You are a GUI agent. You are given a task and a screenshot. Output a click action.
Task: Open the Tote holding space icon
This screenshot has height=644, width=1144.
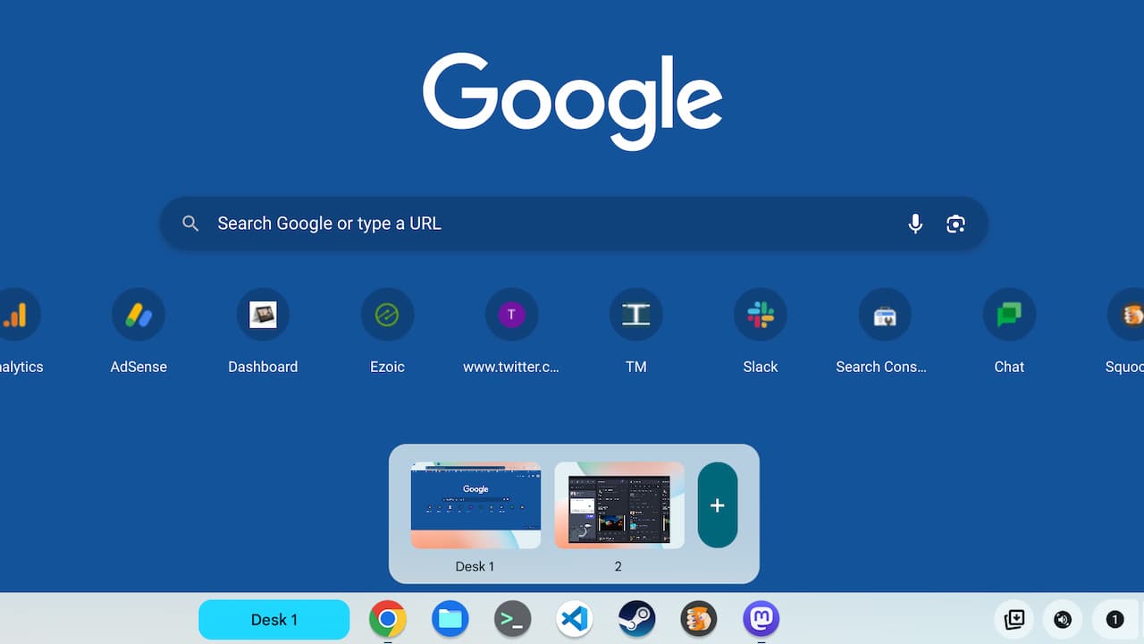click(x=1014, y=619)
